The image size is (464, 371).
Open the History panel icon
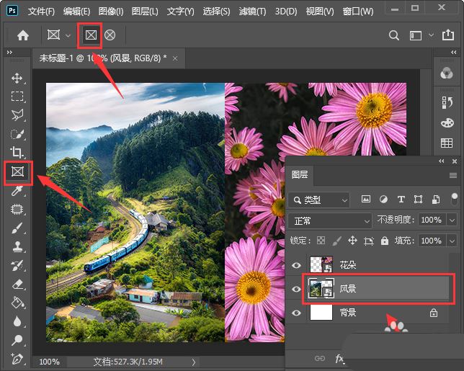447,102
